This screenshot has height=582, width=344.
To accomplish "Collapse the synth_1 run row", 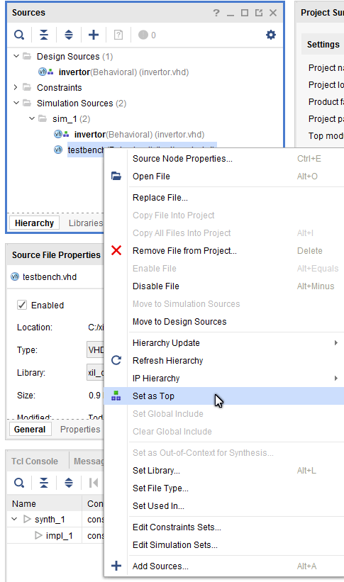I will (x=14, y=519).
